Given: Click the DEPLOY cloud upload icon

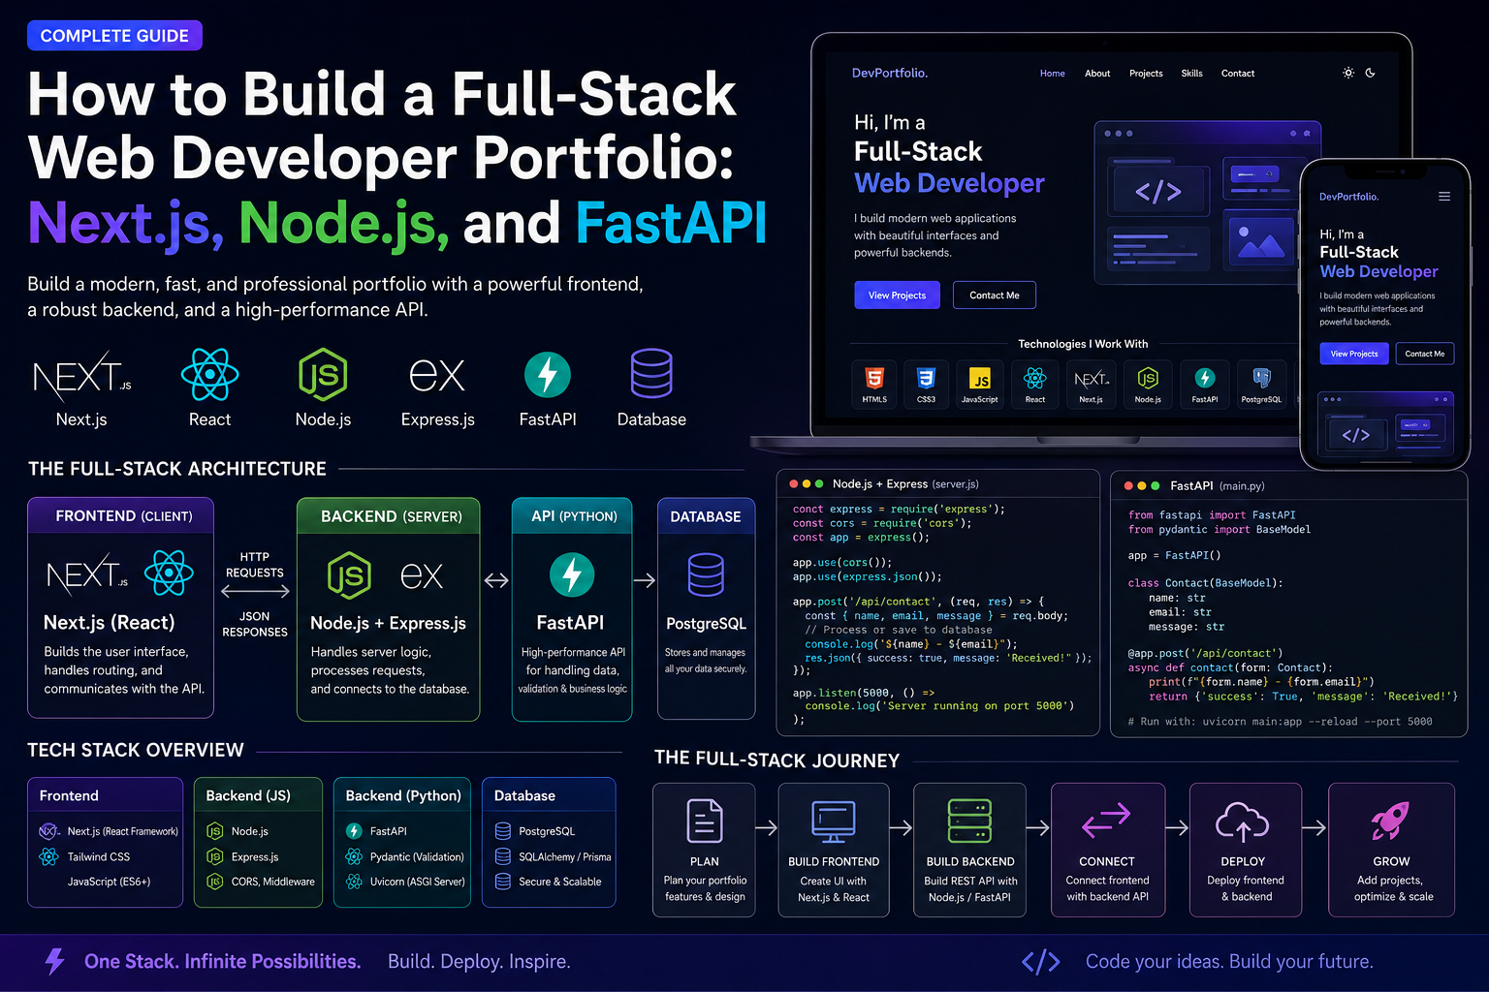Looking at the screenshot, I should 1242,821.
